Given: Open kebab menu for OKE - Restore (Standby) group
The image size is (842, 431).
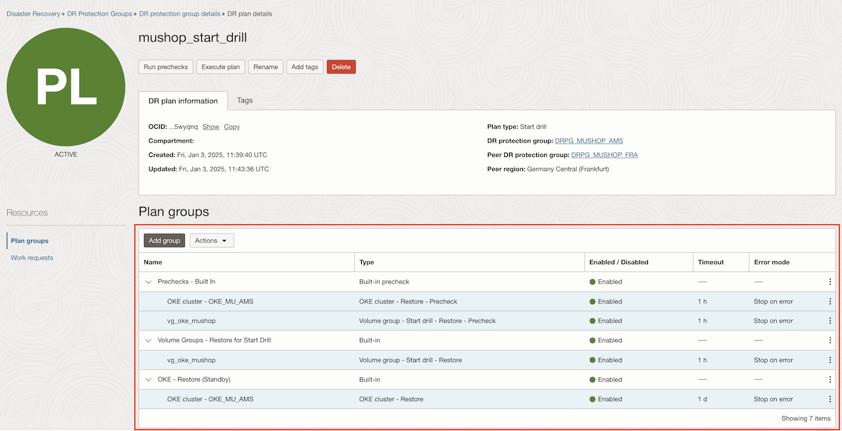Looking at the screenshot, I should coord(830,380).
